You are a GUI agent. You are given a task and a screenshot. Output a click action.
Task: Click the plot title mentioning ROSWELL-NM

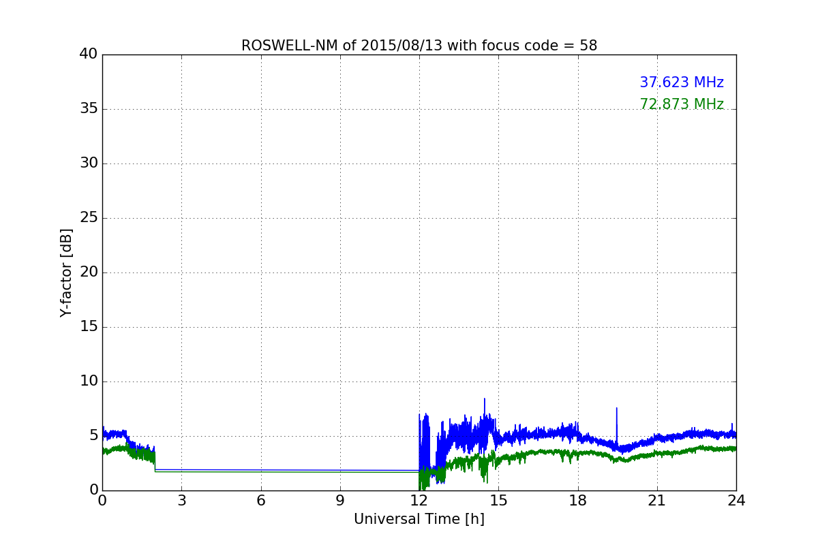(x=419, y=46)
